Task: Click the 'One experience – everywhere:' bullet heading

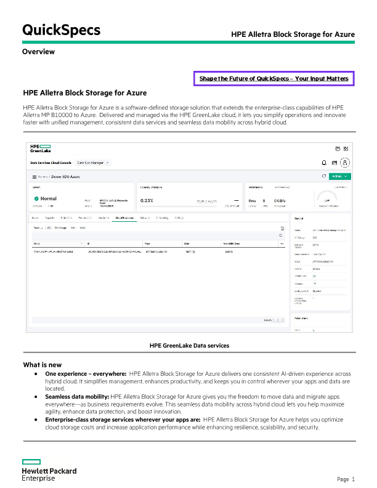Action: point(86,374)
